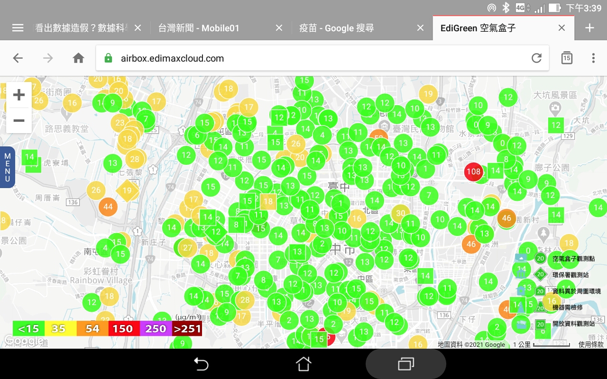Image resolution: width=607 pixels, height=379 pixels.
Task: Select the yellow square 18 marker
Action: click(268, 201)
